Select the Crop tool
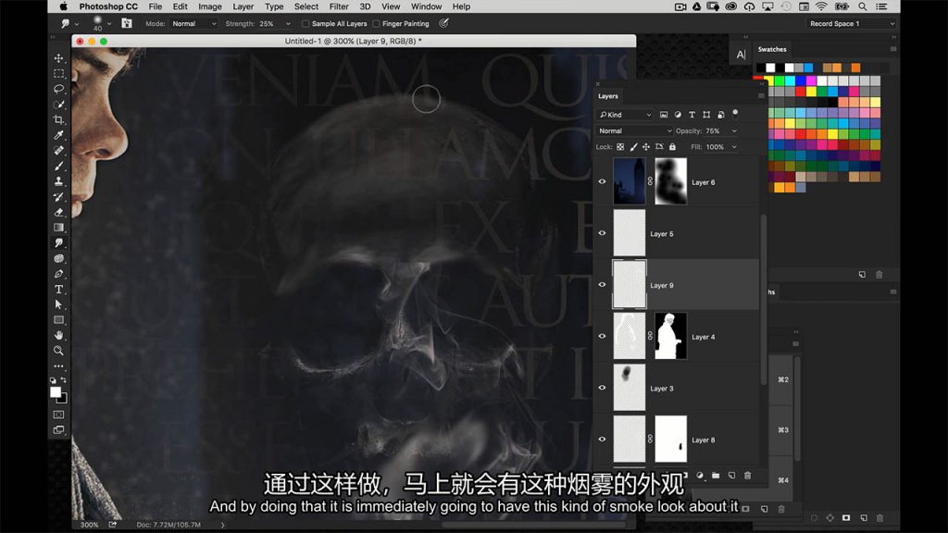 pos(58,119)
